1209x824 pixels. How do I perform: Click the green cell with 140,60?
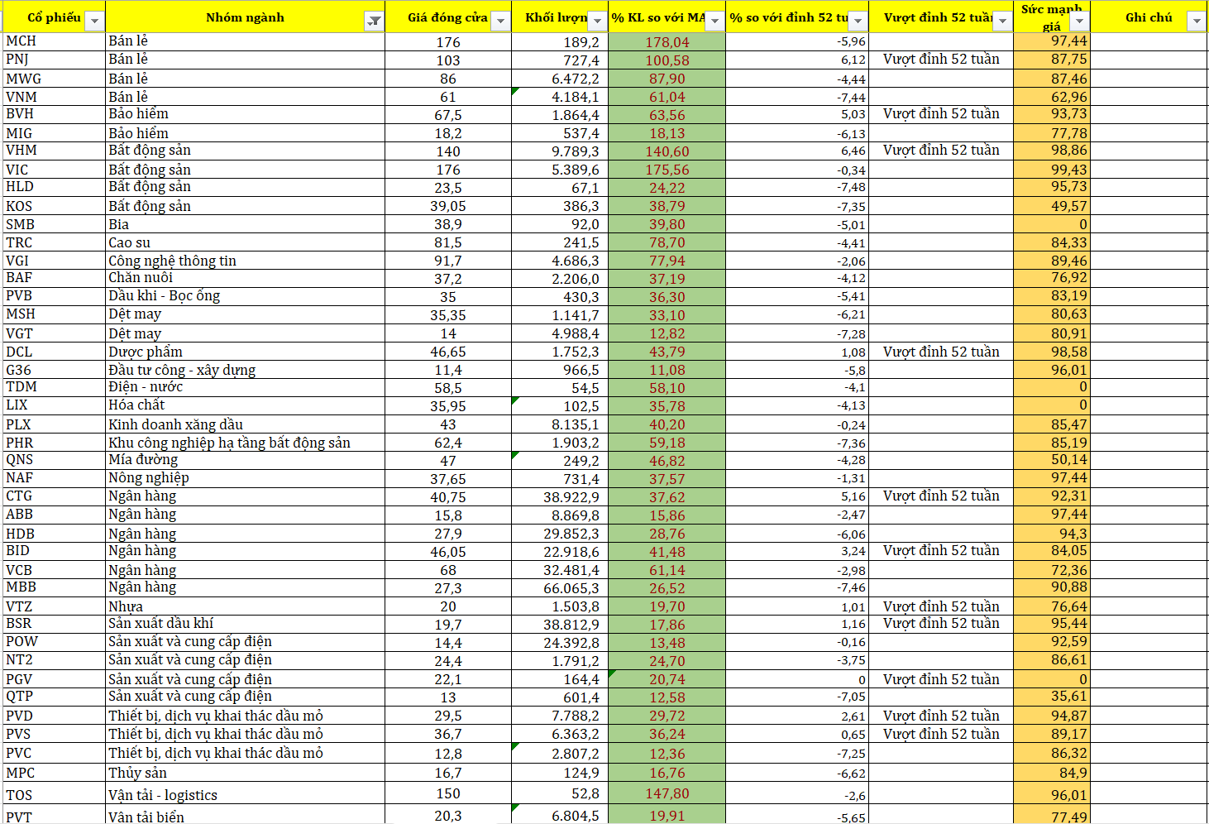tap(667, 151)
